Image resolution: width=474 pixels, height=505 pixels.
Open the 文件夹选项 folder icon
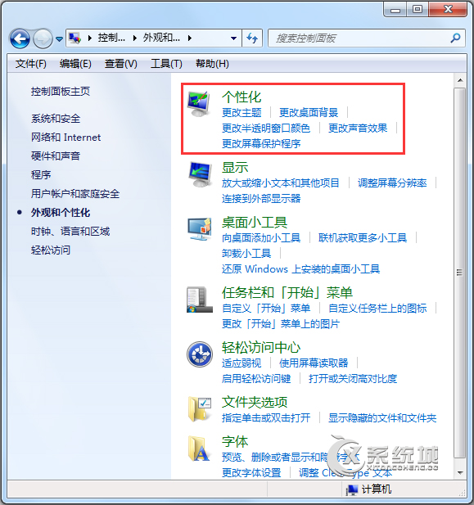(200, 409)
